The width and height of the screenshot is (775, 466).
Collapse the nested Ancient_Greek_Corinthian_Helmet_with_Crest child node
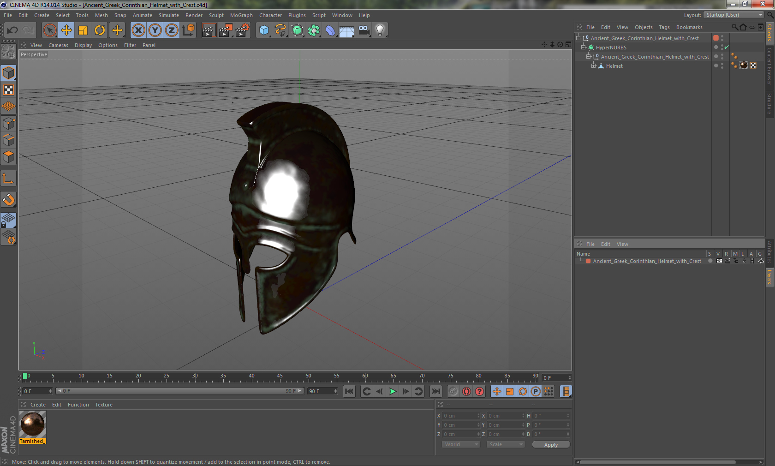[589, 56]
